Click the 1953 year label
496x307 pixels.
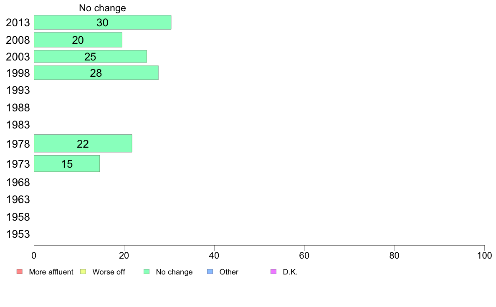tap(18, 234)
